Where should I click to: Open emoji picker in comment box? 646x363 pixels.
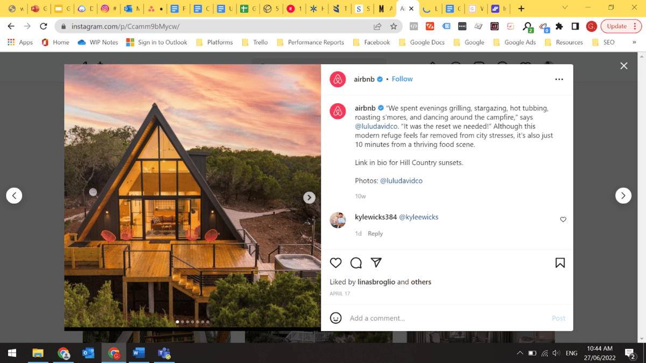tap(336, 318)
